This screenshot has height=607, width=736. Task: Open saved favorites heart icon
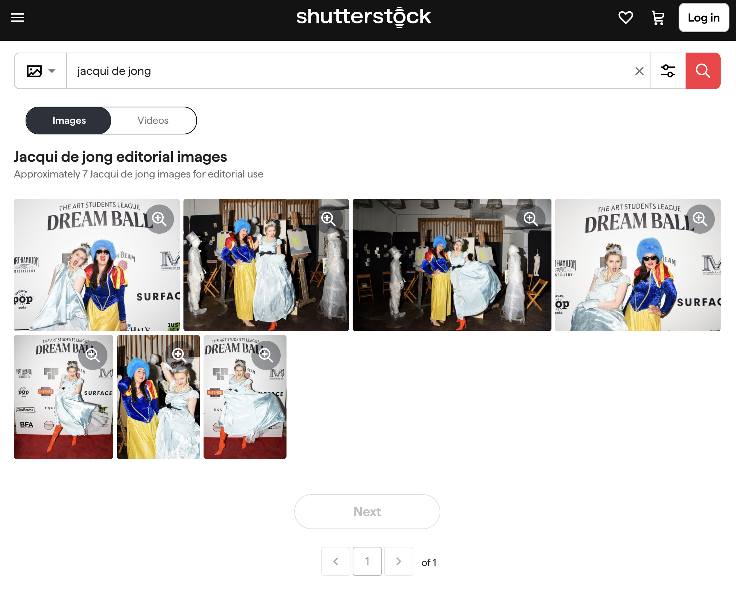click(626, 18)
